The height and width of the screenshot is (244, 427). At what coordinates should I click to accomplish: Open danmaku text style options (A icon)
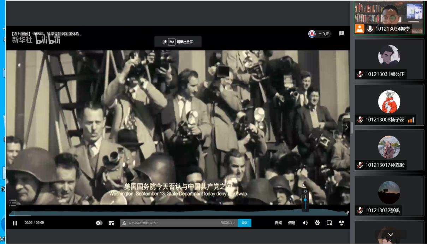tap(124, 223)
